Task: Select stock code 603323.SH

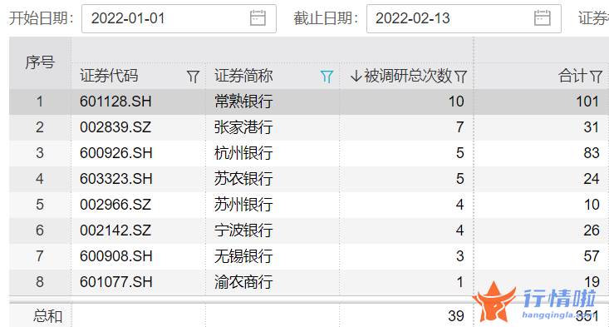Action: pyautogui.click(x=116, y=179)
